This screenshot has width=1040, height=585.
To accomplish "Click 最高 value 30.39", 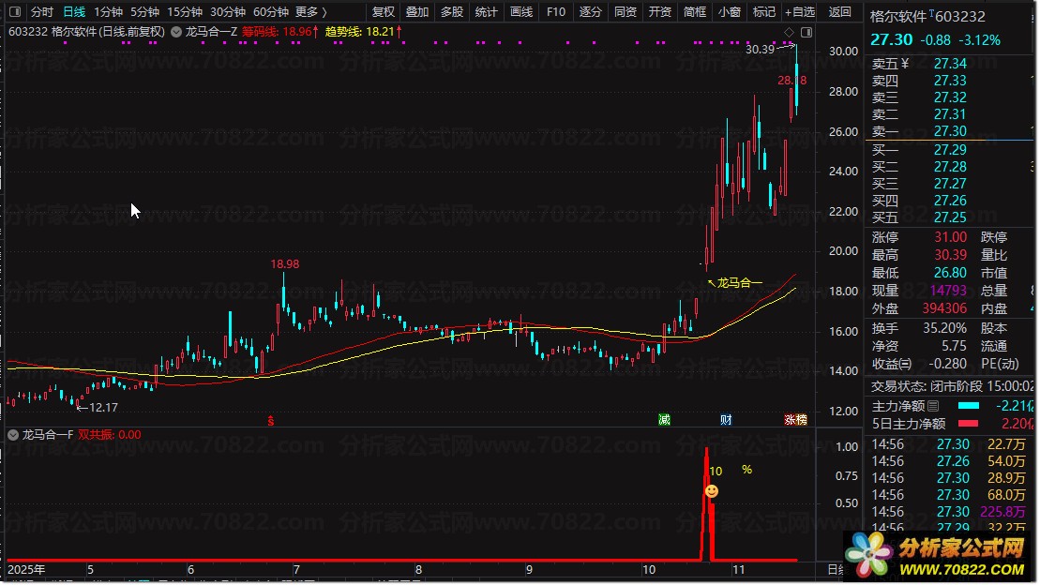I will click(x=951, y=255).
